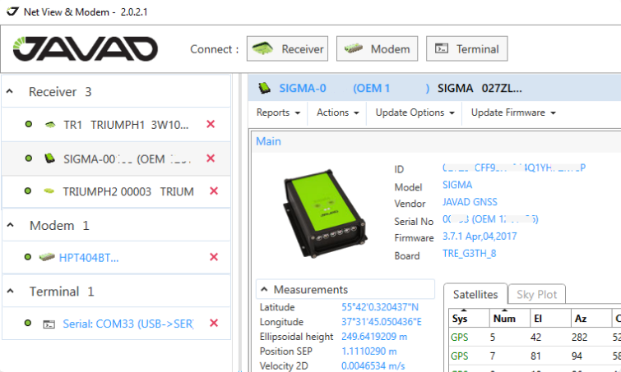This screenshot has height=372, width=621.
Task: Select the GPS satellite 5 row
Action: [535, 338]
